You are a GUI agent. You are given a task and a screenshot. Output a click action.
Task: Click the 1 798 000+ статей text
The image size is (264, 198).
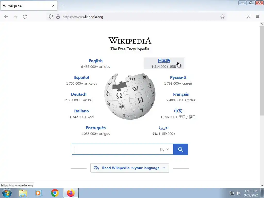click(178, 83)
